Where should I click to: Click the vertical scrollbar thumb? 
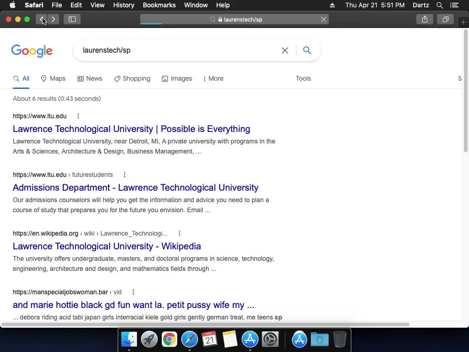[x=465, y=90]
